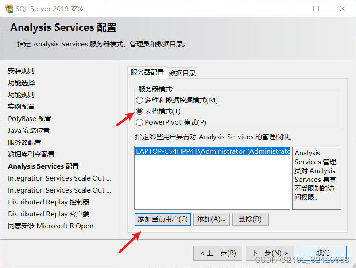Go back with the 上一步(B) button
Viewport: 356px width, 268px height.
[x=218, y=253]
